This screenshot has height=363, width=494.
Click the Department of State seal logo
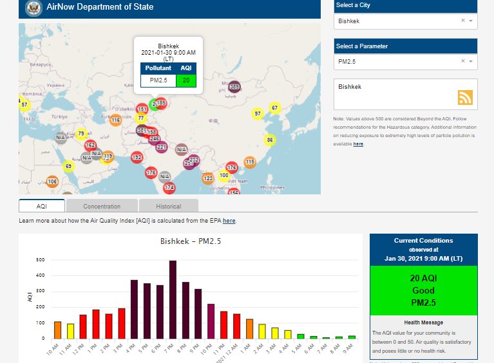pyautogui.click(x=33, y=8)
